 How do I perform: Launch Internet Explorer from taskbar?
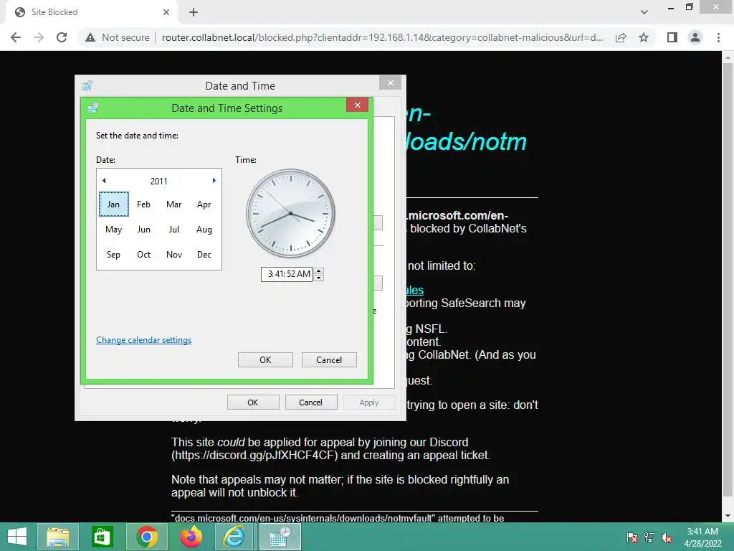pos(234,537)
